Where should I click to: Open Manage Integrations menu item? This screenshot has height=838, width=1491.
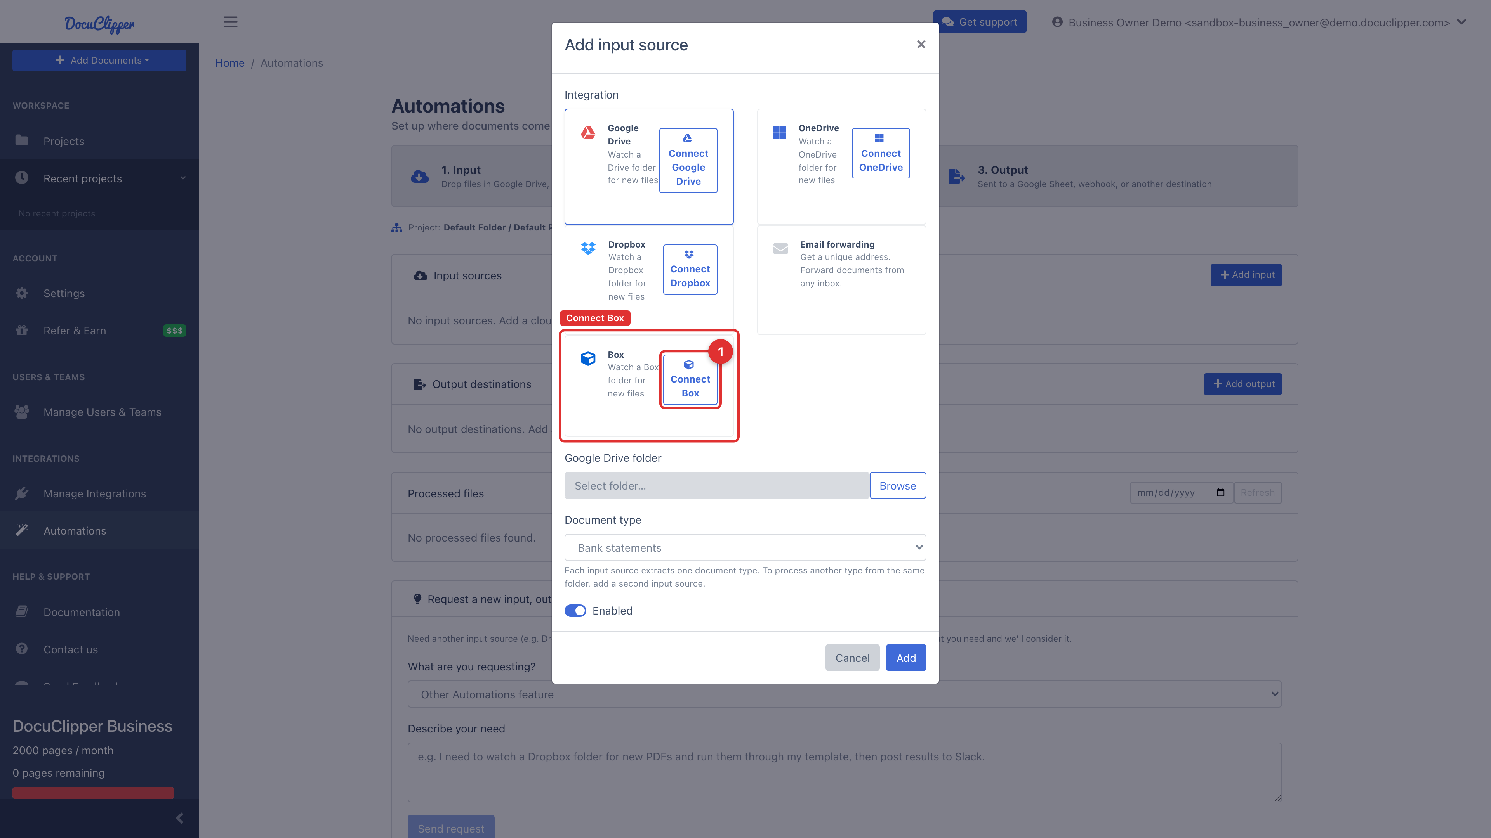99,493
